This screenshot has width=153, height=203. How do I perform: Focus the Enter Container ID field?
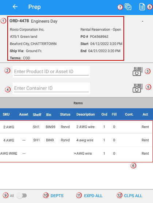pos(51,88)
